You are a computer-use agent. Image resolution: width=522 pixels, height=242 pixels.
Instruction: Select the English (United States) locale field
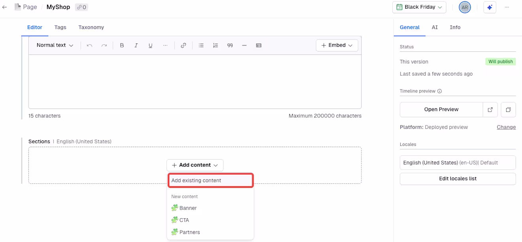click(458, 163)
